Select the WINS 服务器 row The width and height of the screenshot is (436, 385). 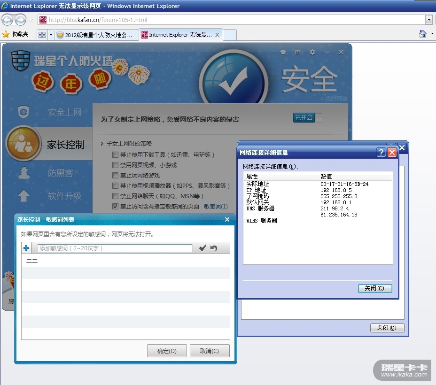pyautogui.click(x=318, y=221)
